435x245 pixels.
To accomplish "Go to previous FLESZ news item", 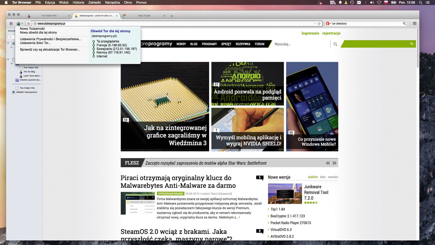I will [328, 163].
